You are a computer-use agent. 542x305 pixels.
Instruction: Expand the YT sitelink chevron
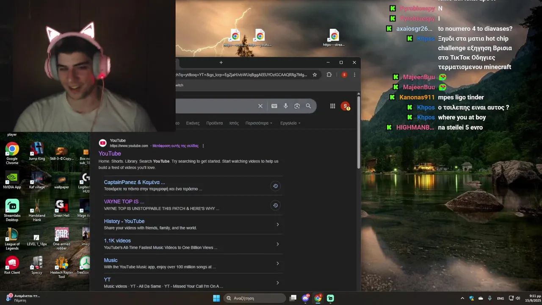click(278, 283)
